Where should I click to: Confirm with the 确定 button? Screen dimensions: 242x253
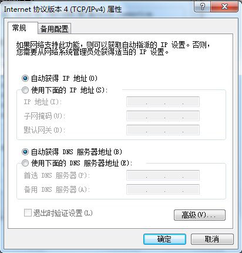tap(164, 239)
